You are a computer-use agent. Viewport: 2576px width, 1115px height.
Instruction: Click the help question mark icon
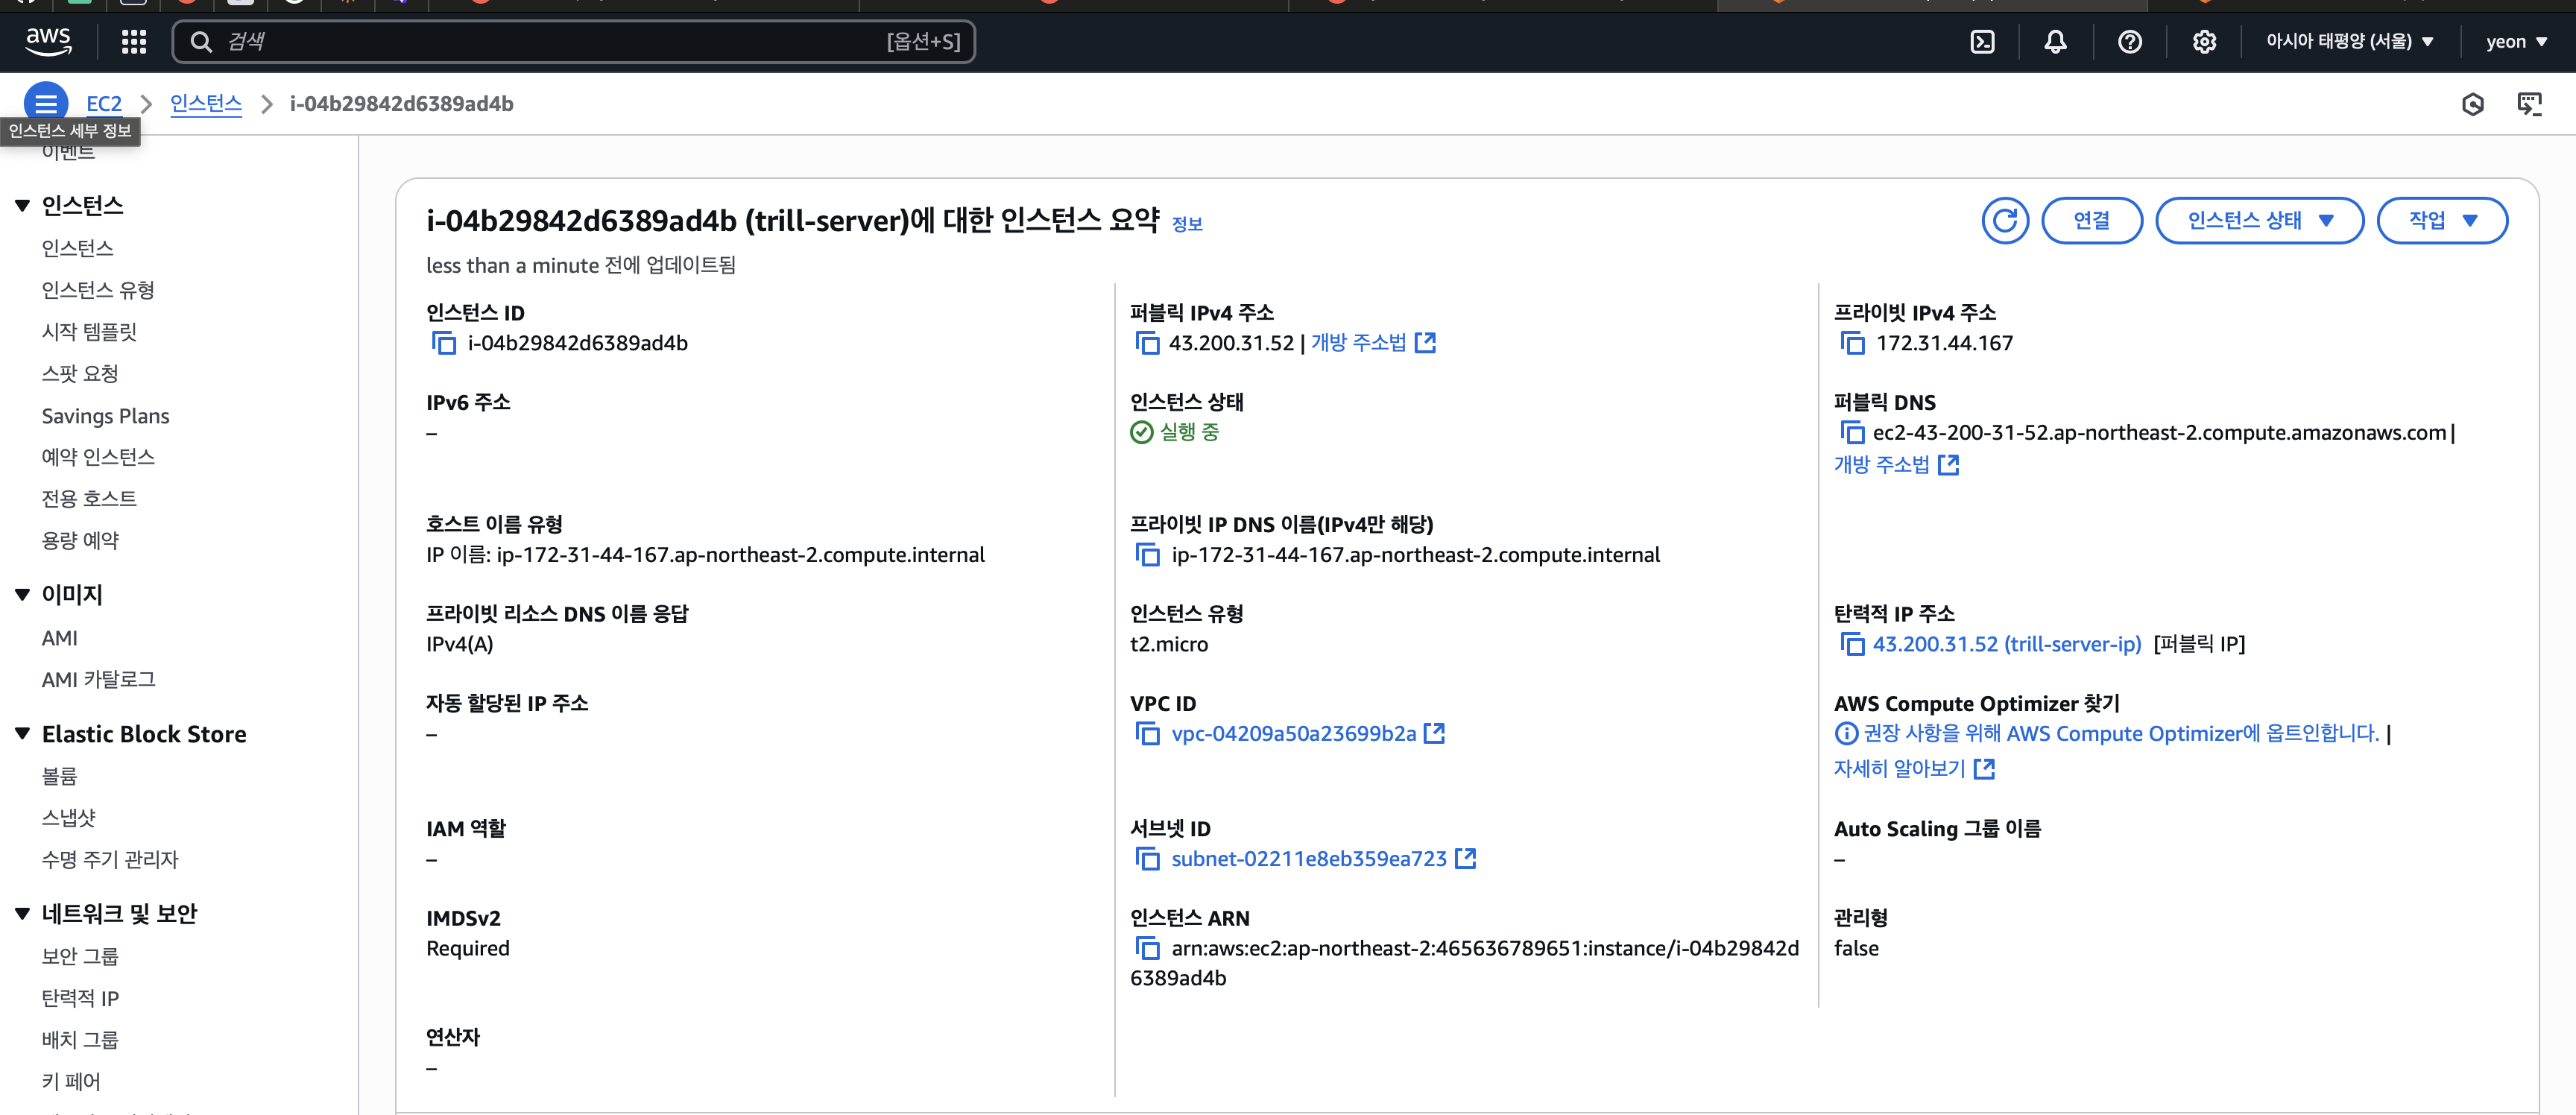tap(2130, 42)
